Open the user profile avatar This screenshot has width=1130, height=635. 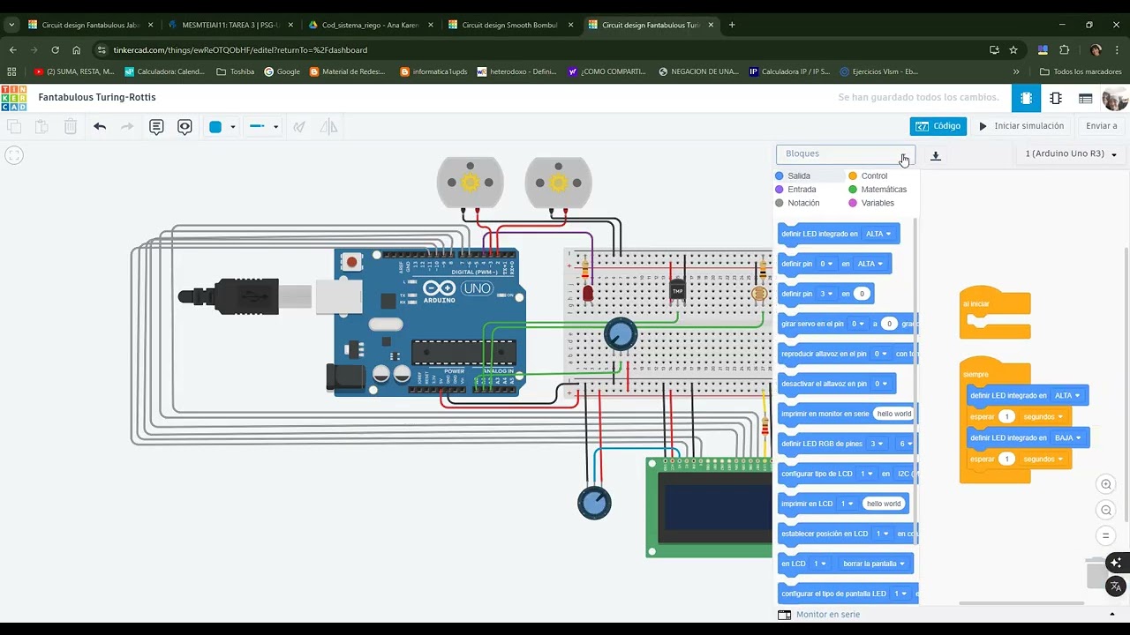(x=1115, y=98)
